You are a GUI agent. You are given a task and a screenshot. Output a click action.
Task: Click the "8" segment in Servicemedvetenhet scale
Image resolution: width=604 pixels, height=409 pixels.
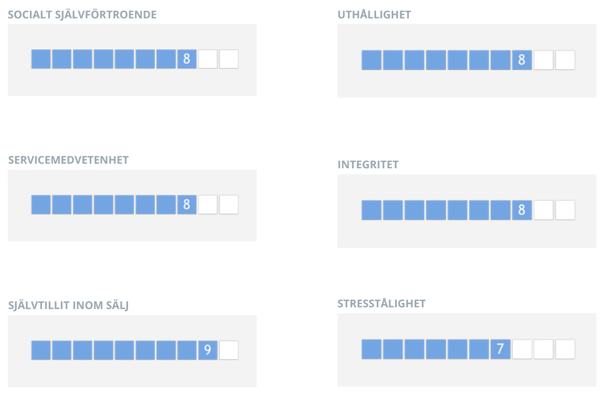tap(187, 204)
